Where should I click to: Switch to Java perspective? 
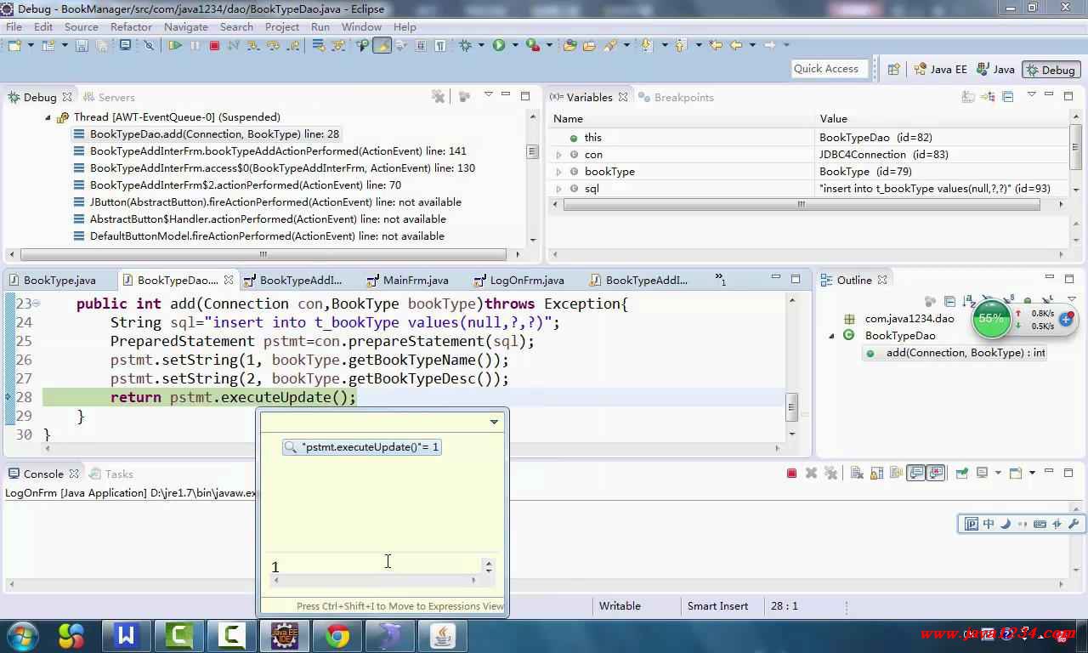click(995, 70)
